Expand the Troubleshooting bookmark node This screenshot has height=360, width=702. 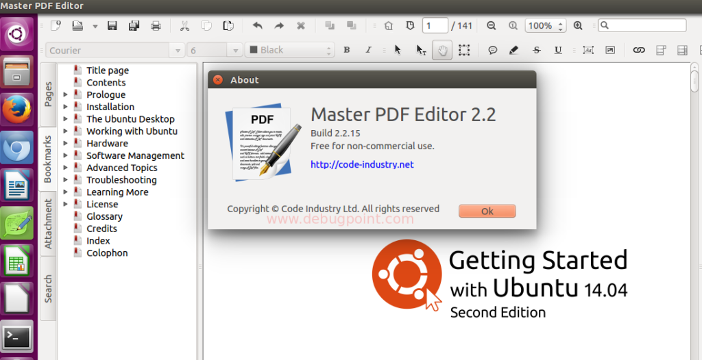click(x=66, y=180)
